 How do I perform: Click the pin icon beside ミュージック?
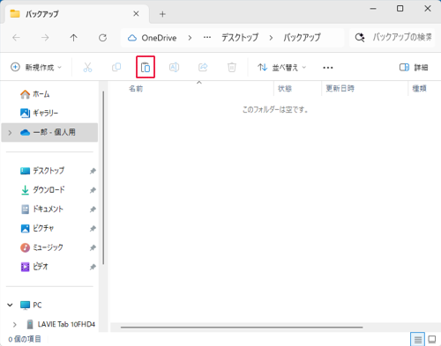tap(93, 247)
